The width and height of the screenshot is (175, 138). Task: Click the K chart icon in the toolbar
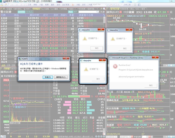click(114, 5)
